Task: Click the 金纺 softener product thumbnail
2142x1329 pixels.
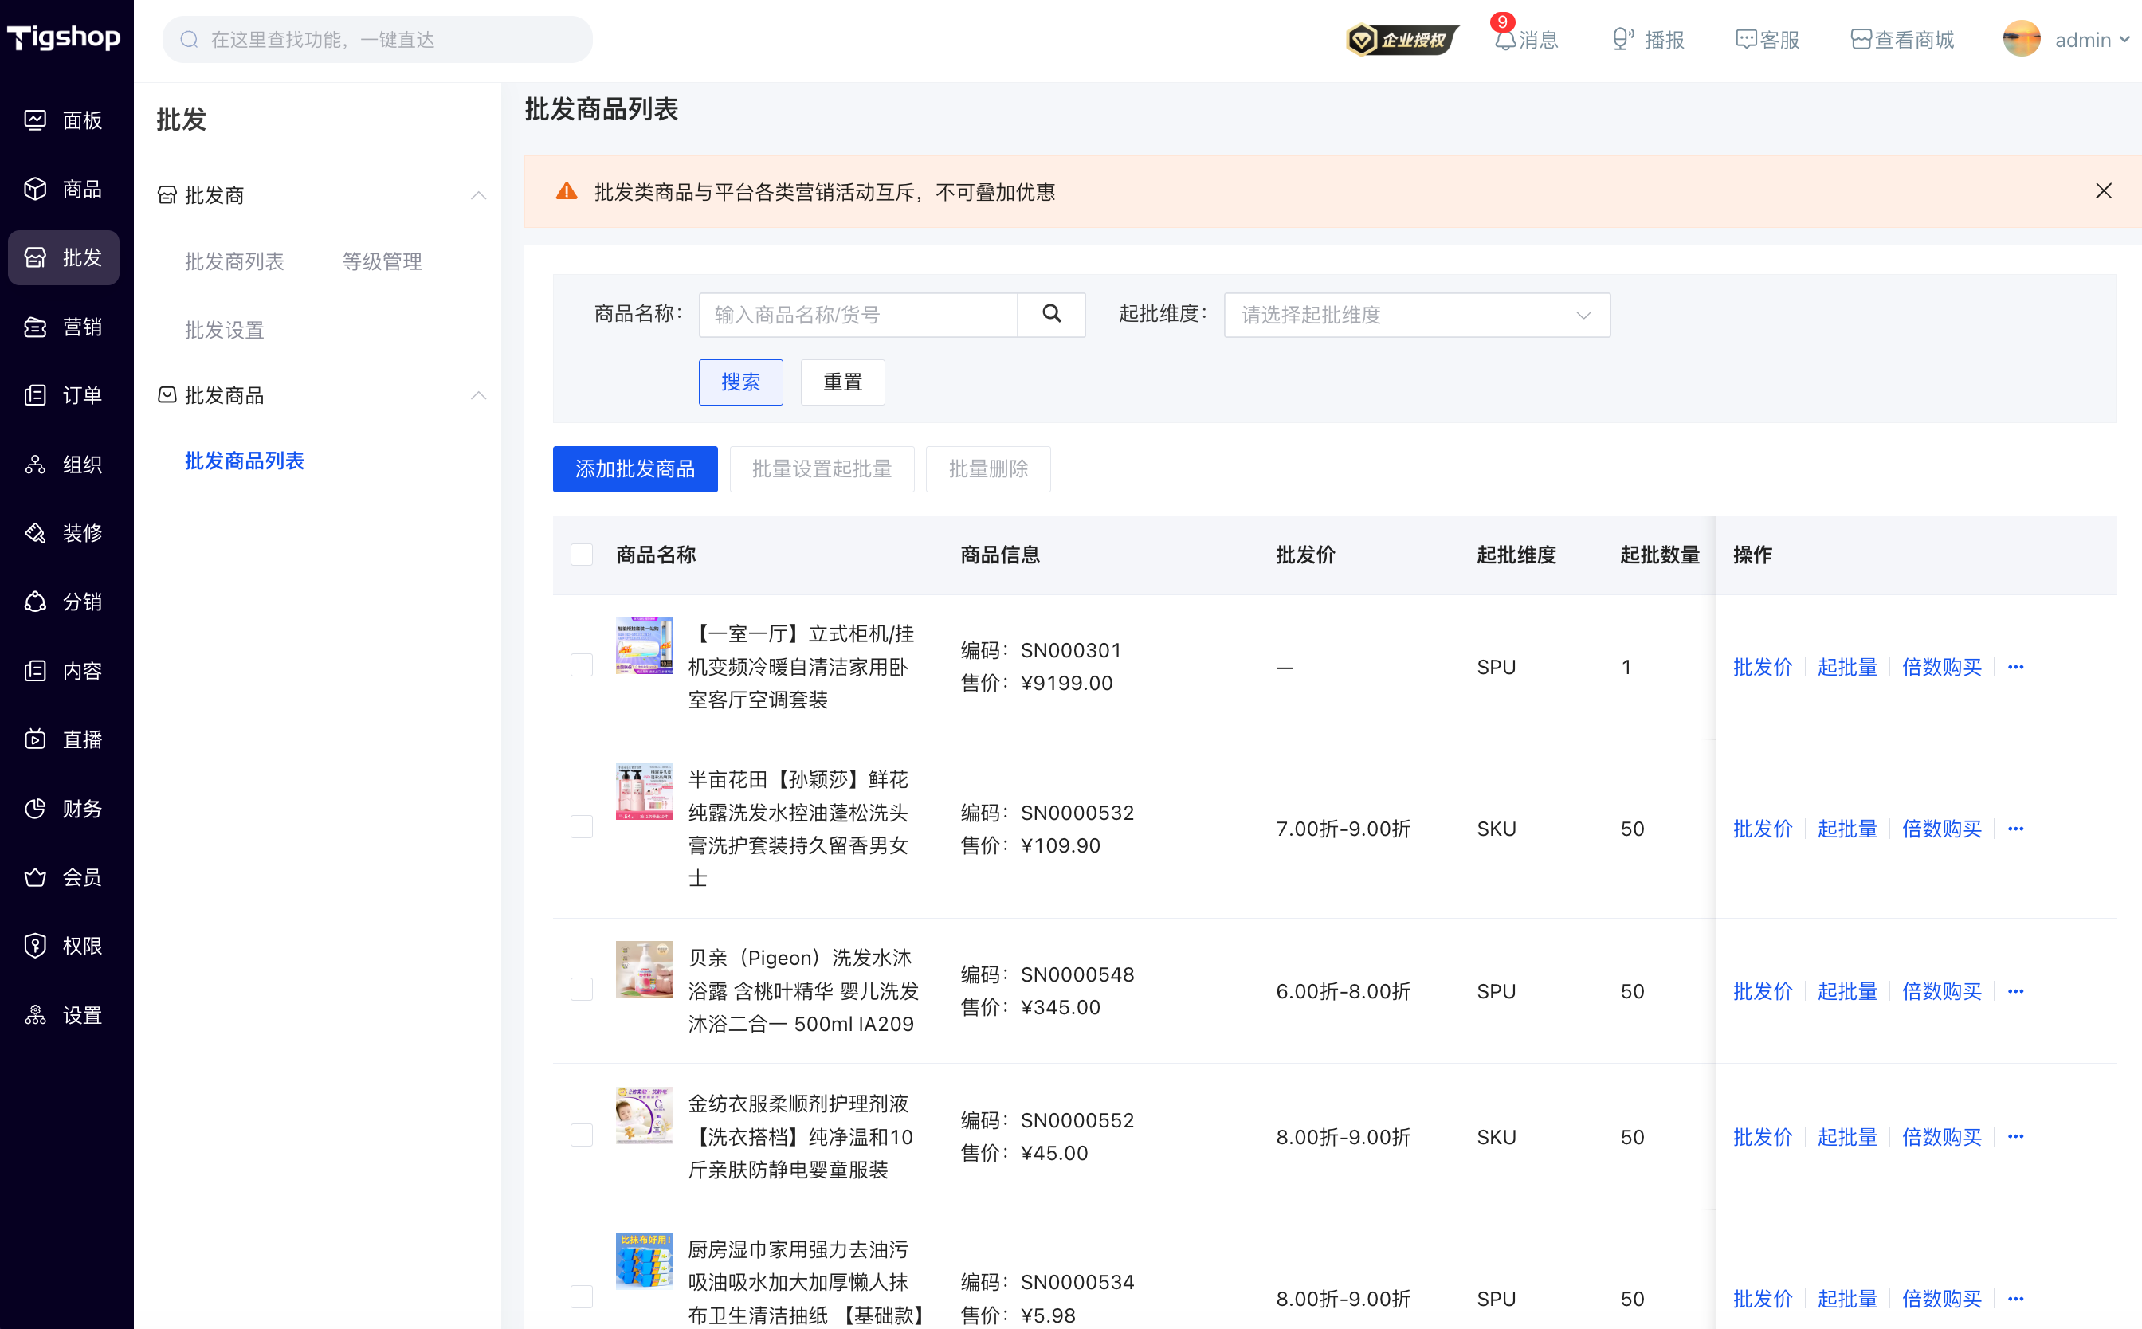Action: coord(644,1115)
